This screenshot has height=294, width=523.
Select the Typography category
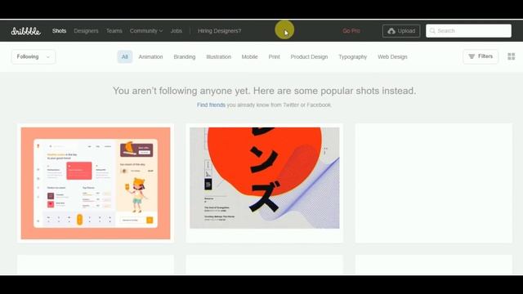352,56
